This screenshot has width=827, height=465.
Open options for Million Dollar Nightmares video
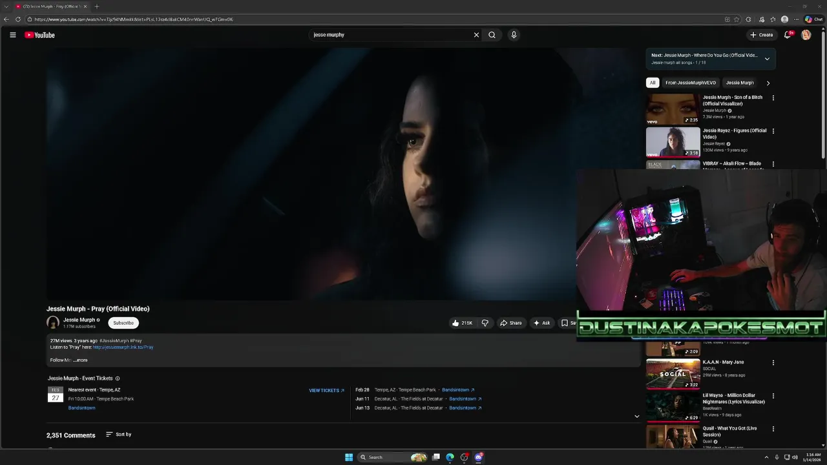pos(773,396)
